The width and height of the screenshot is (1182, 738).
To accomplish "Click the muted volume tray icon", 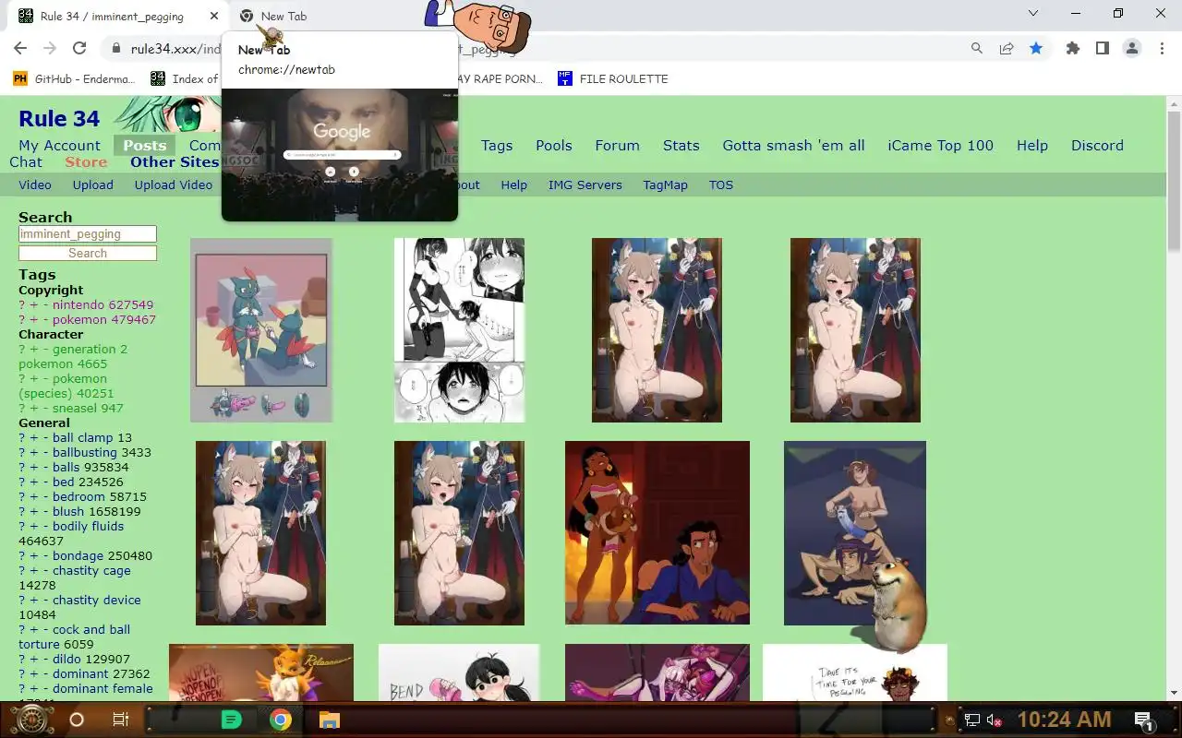I will click(x=995, y=720).
